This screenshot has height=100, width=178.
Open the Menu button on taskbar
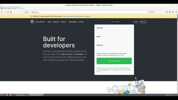[x=3, y=95]
